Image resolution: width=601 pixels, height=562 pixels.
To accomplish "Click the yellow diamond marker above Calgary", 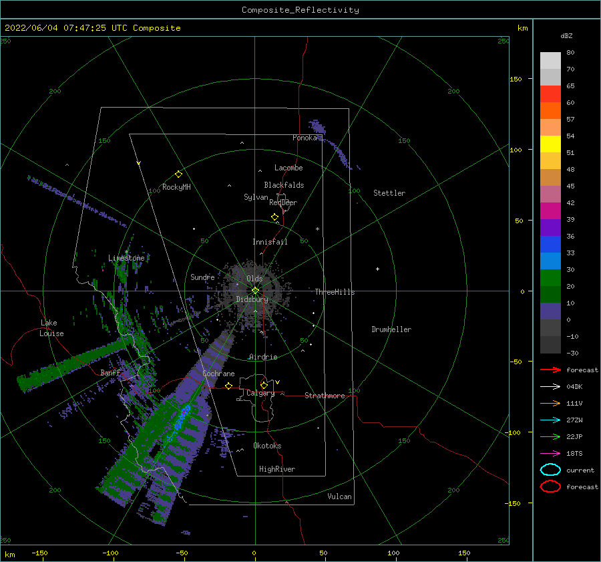I will coord(264,385).
